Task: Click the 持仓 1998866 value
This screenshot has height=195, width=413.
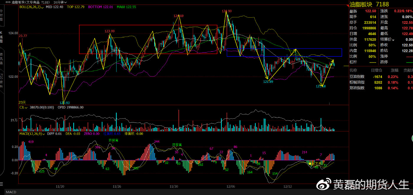Action: click(369, 28)
